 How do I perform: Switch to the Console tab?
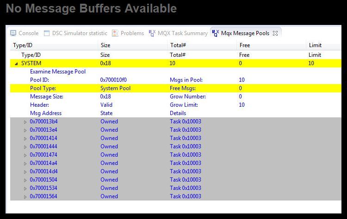tap(28, 33)
